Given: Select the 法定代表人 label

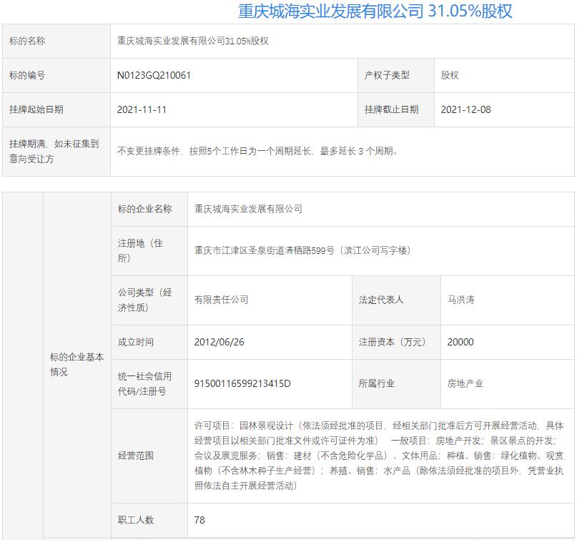Looking at the screenshot, I should tap(381, 300).
